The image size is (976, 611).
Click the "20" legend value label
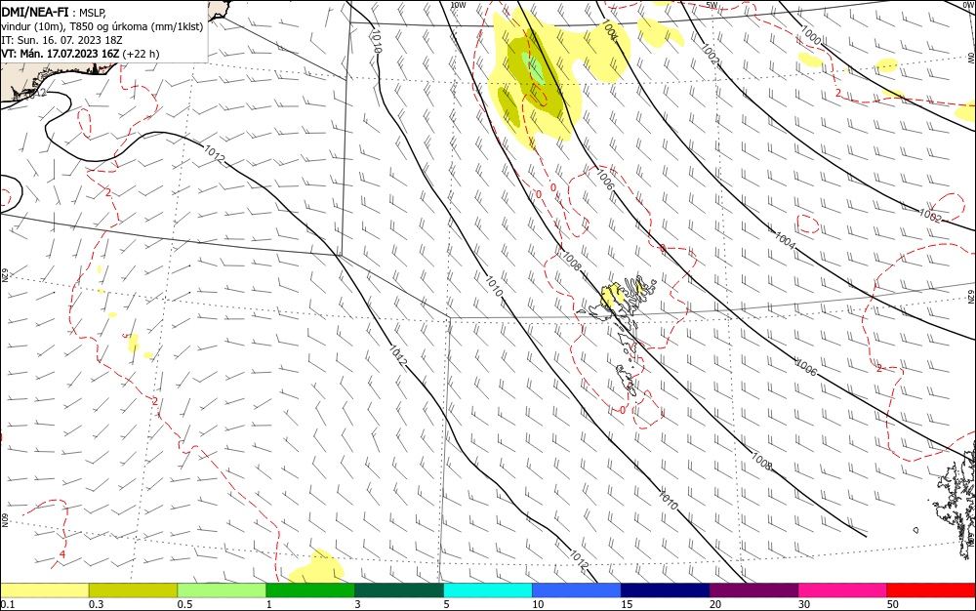point(715,604)
